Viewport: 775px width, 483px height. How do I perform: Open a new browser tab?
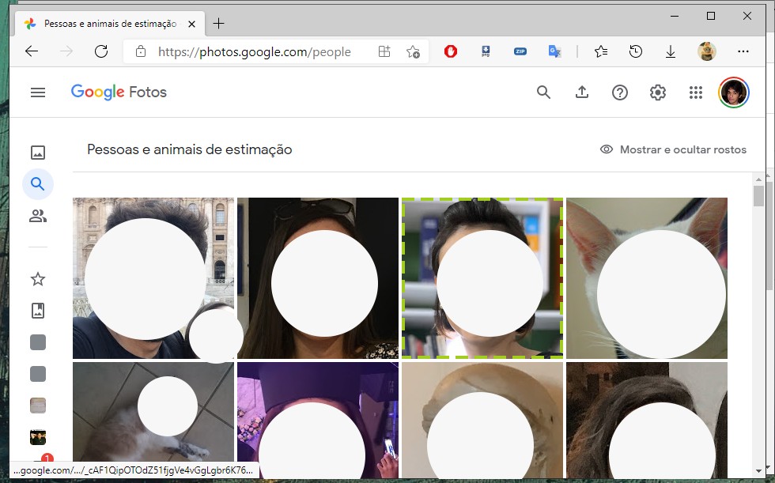218,23
